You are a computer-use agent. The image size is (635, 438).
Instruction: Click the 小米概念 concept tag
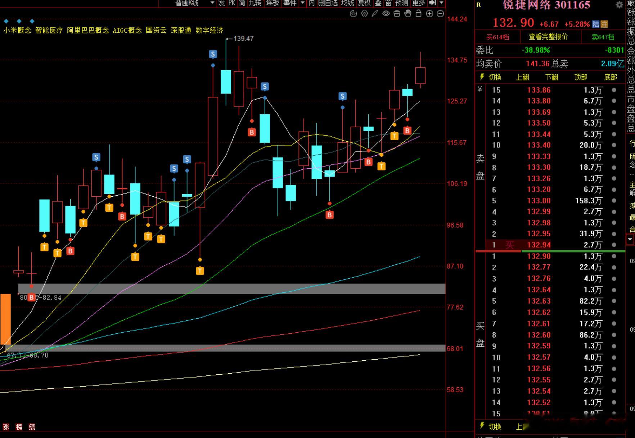[17, 30]
